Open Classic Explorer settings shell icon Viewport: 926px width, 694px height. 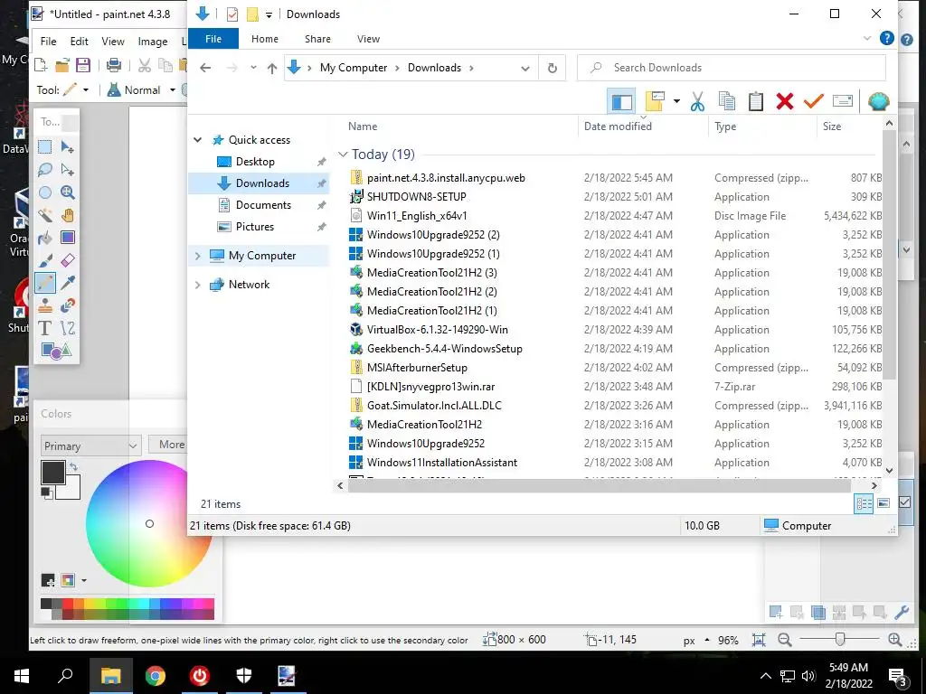click(x=879, y=101)
